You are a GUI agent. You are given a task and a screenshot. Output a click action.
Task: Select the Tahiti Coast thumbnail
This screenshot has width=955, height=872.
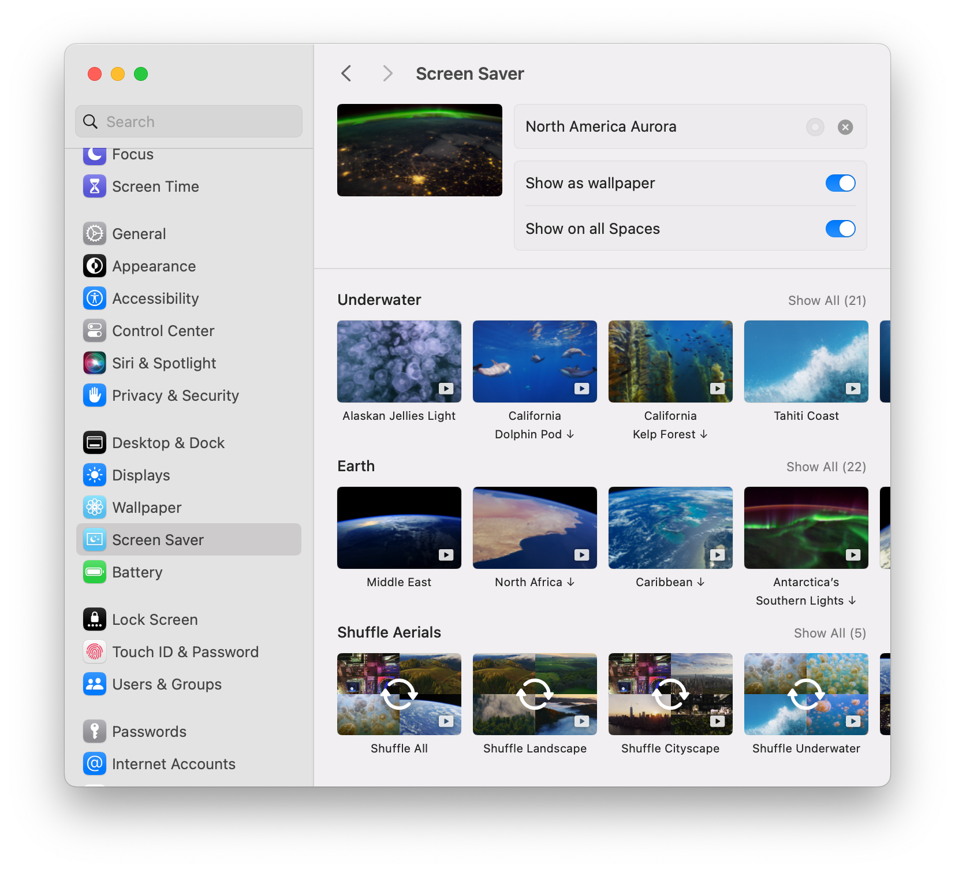(806, 362)
